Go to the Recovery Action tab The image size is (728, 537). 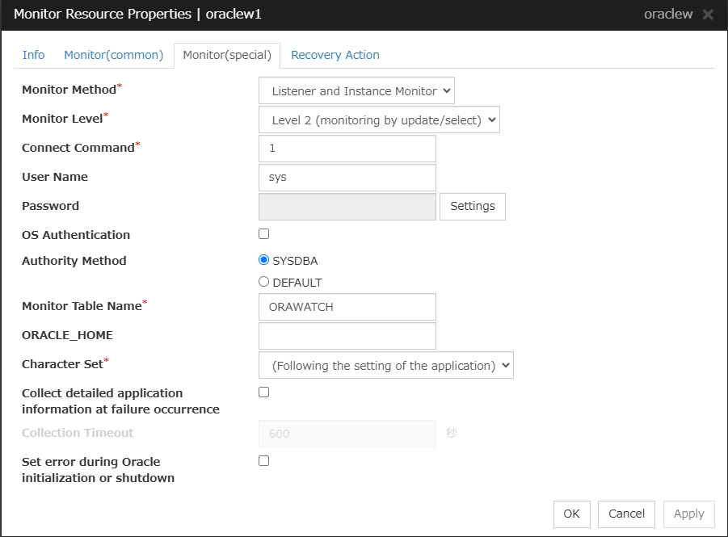[x=335, y=55]
